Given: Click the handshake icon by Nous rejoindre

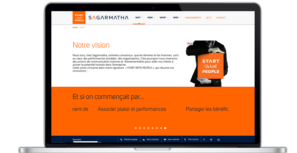Looking at the screenshot, I should click(x=165, y=140).
